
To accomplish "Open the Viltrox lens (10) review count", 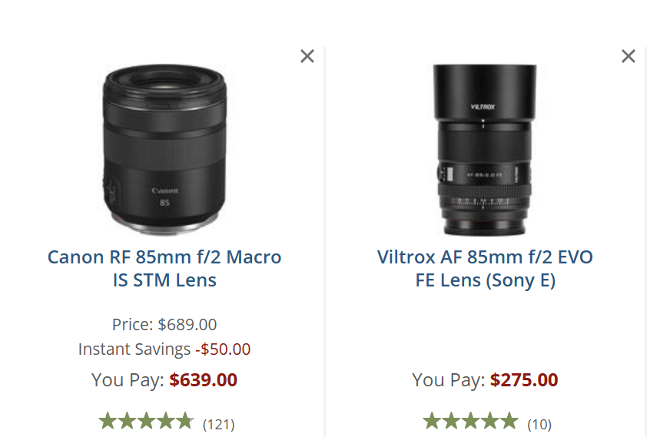I will [x=539, y=424].
